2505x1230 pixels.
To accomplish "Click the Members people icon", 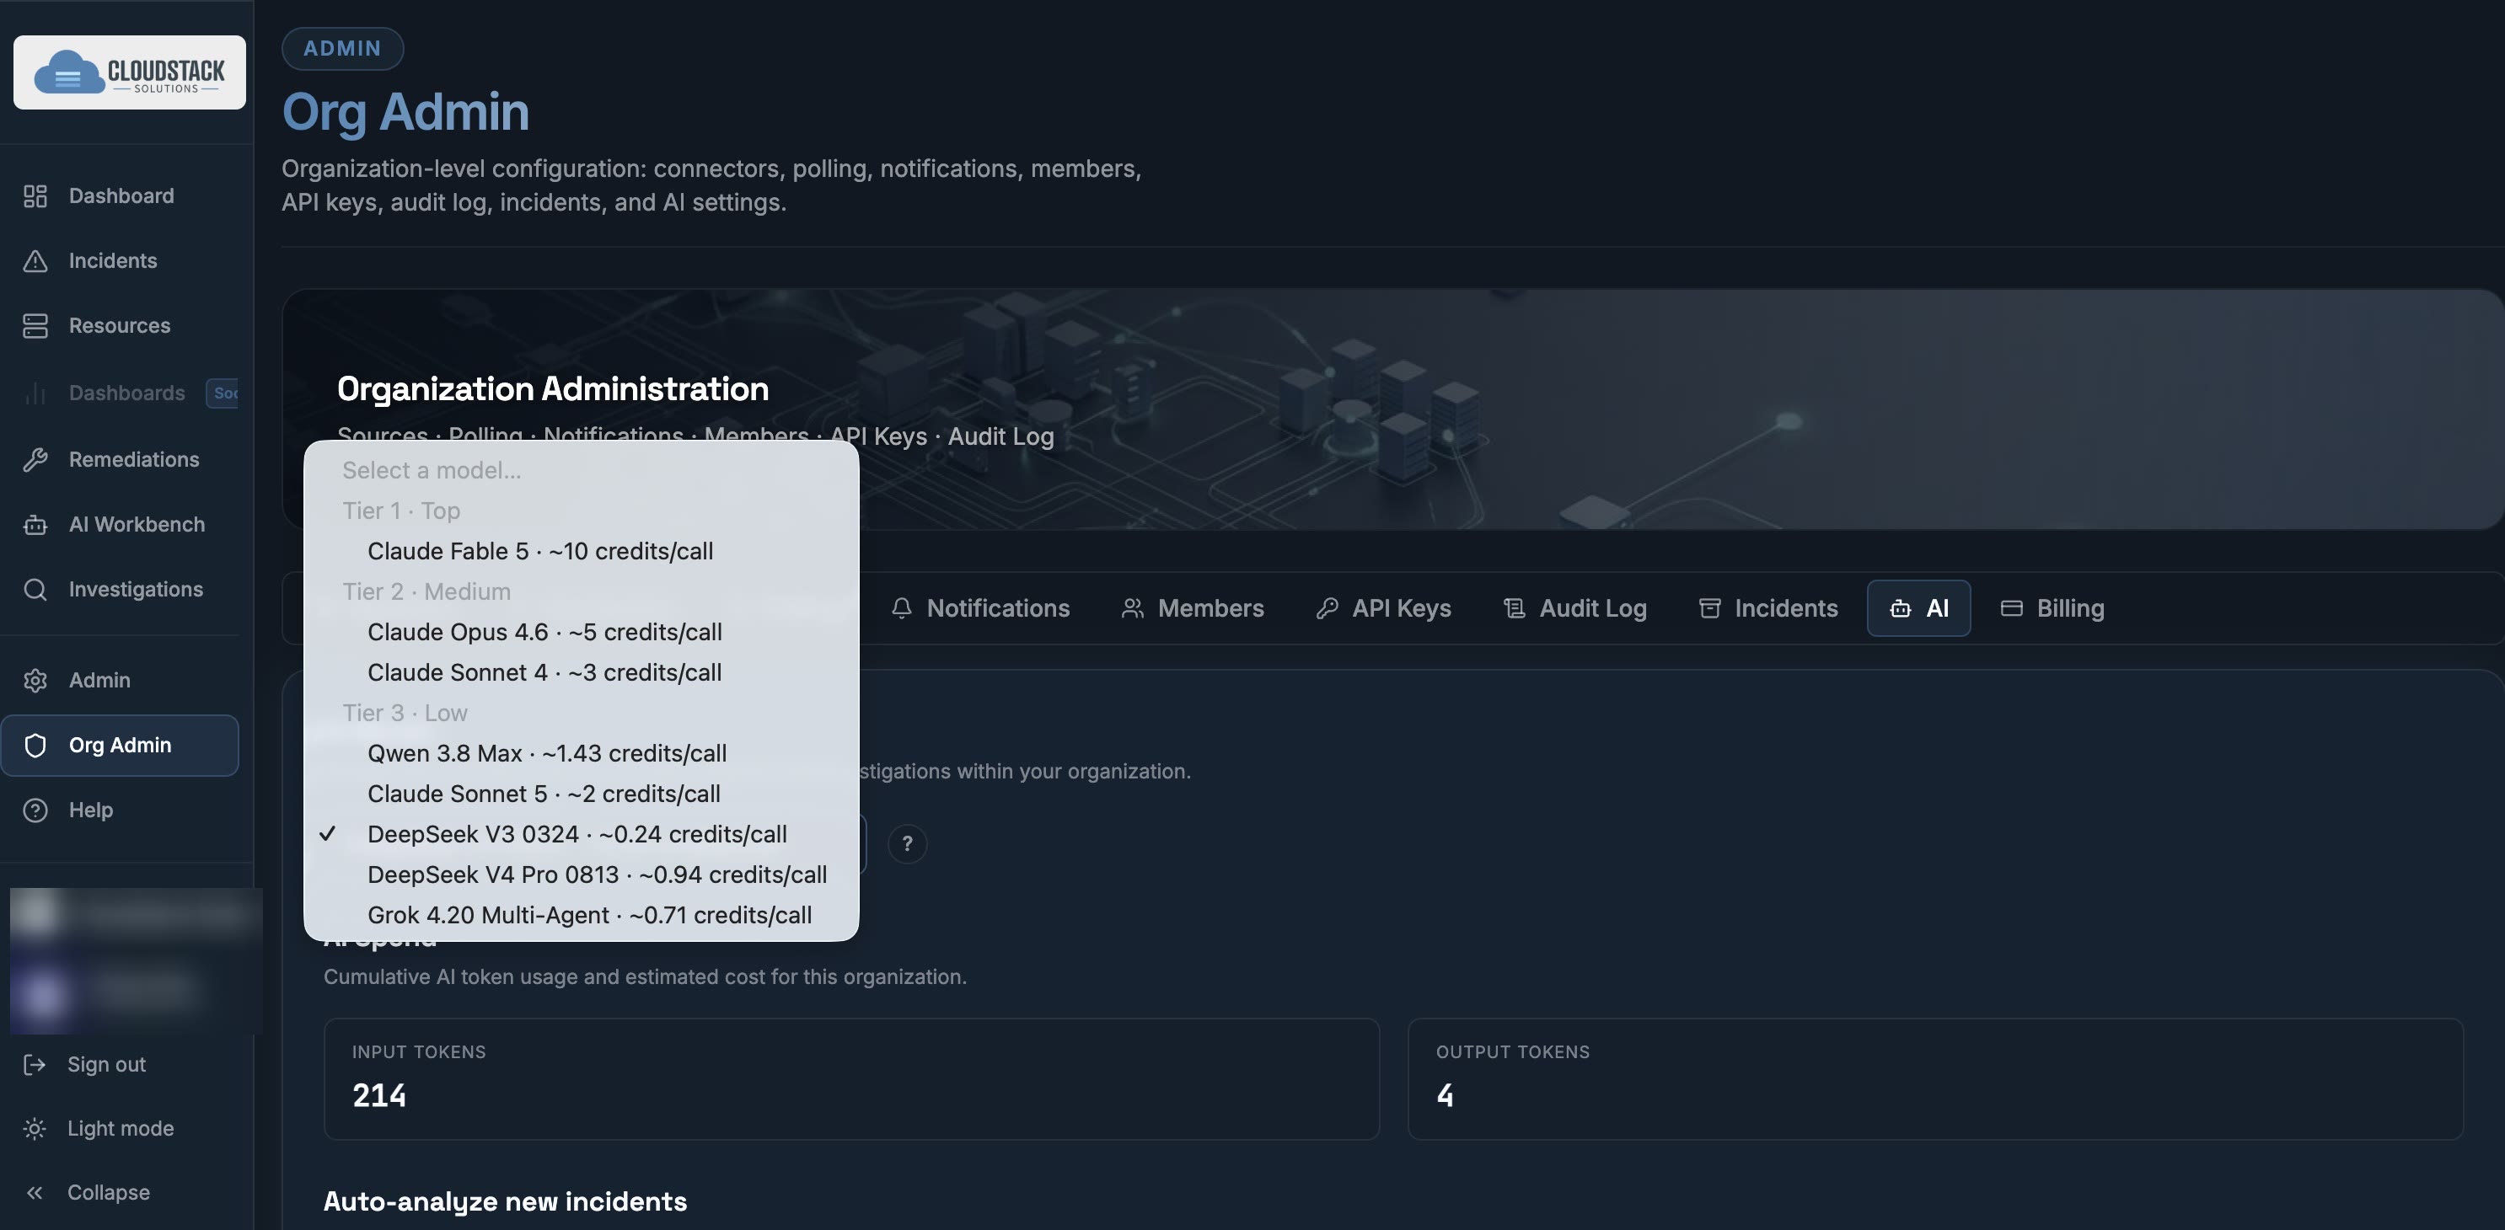I will click(1132, 608).
